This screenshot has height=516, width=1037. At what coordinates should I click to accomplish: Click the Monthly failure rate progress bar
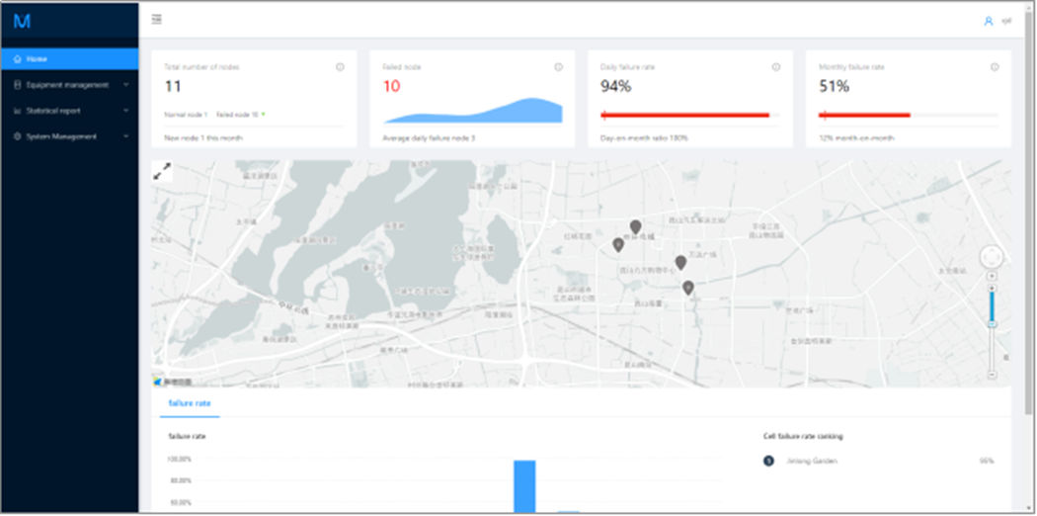(908, 115)
